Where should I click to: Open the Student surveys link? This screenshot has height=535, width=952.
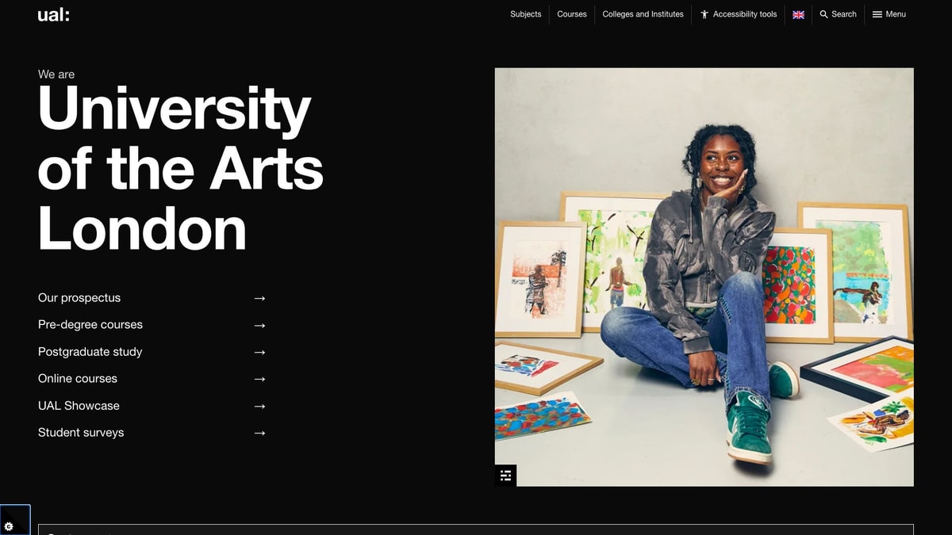tap(81, 433)
